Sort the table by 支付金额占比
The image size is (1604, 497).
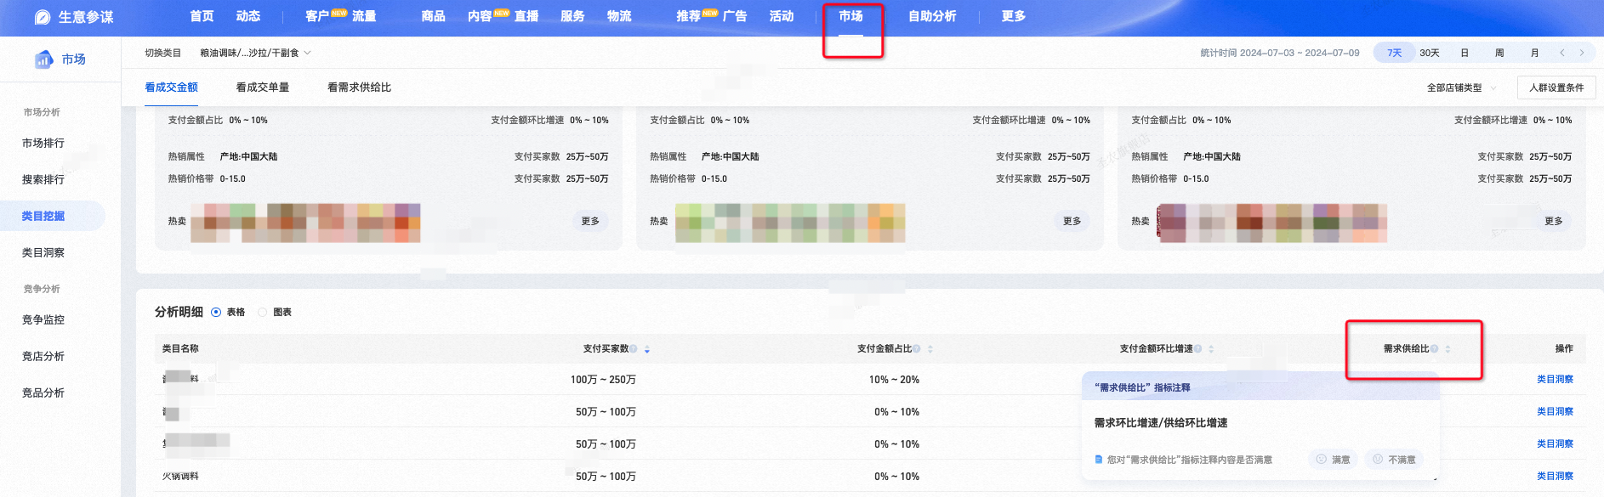tap(930, 349)
